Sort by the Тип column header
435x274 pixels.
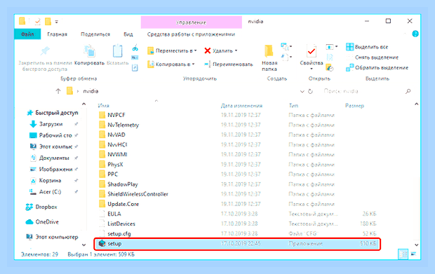click(x=293, y=106)
